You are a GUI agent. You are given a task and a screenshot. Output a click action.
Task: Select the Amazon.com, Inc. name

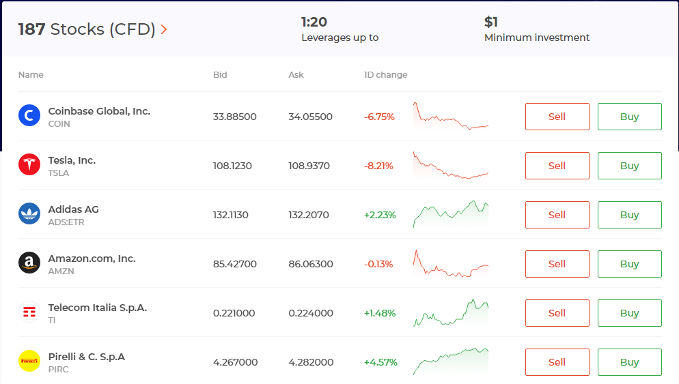(92, 259)
